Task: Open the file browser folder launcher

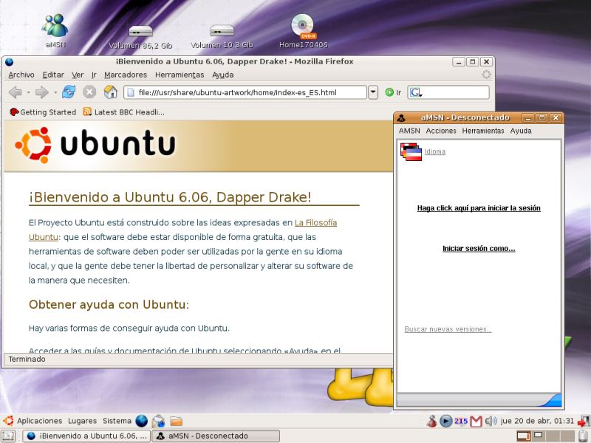Action: coord(176,421)
